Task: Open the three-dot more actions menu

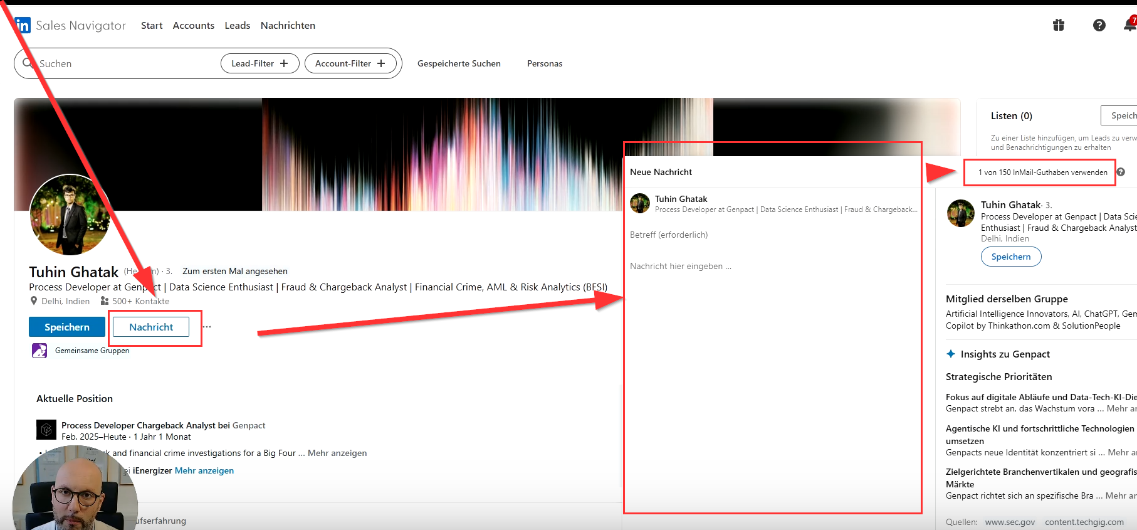Action: tap(207, 327)
